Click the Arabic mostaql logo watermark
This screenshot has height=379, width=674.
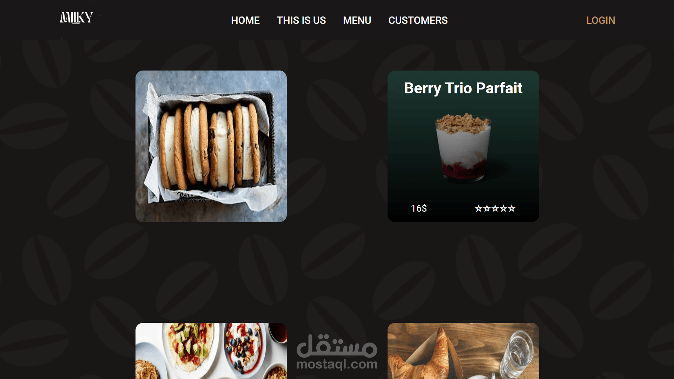[337, 346]
